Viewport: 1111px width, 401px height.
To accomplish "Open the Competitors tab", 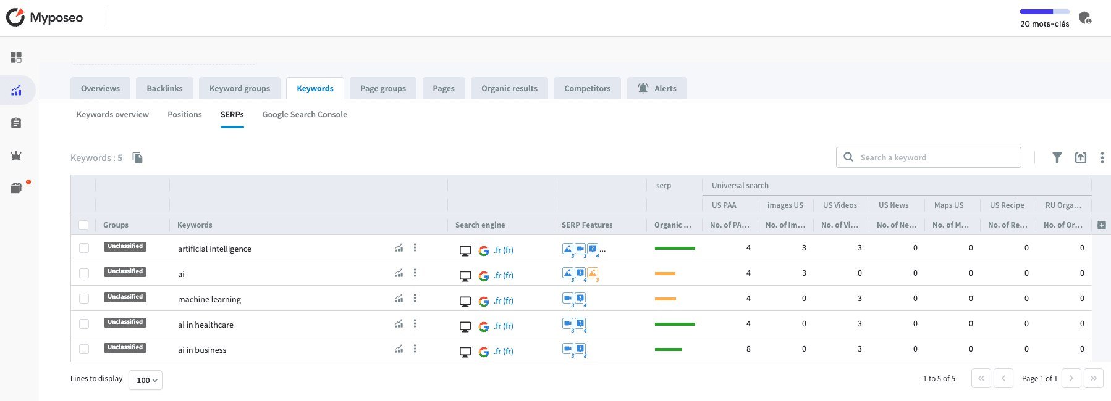I will point(587,88).
